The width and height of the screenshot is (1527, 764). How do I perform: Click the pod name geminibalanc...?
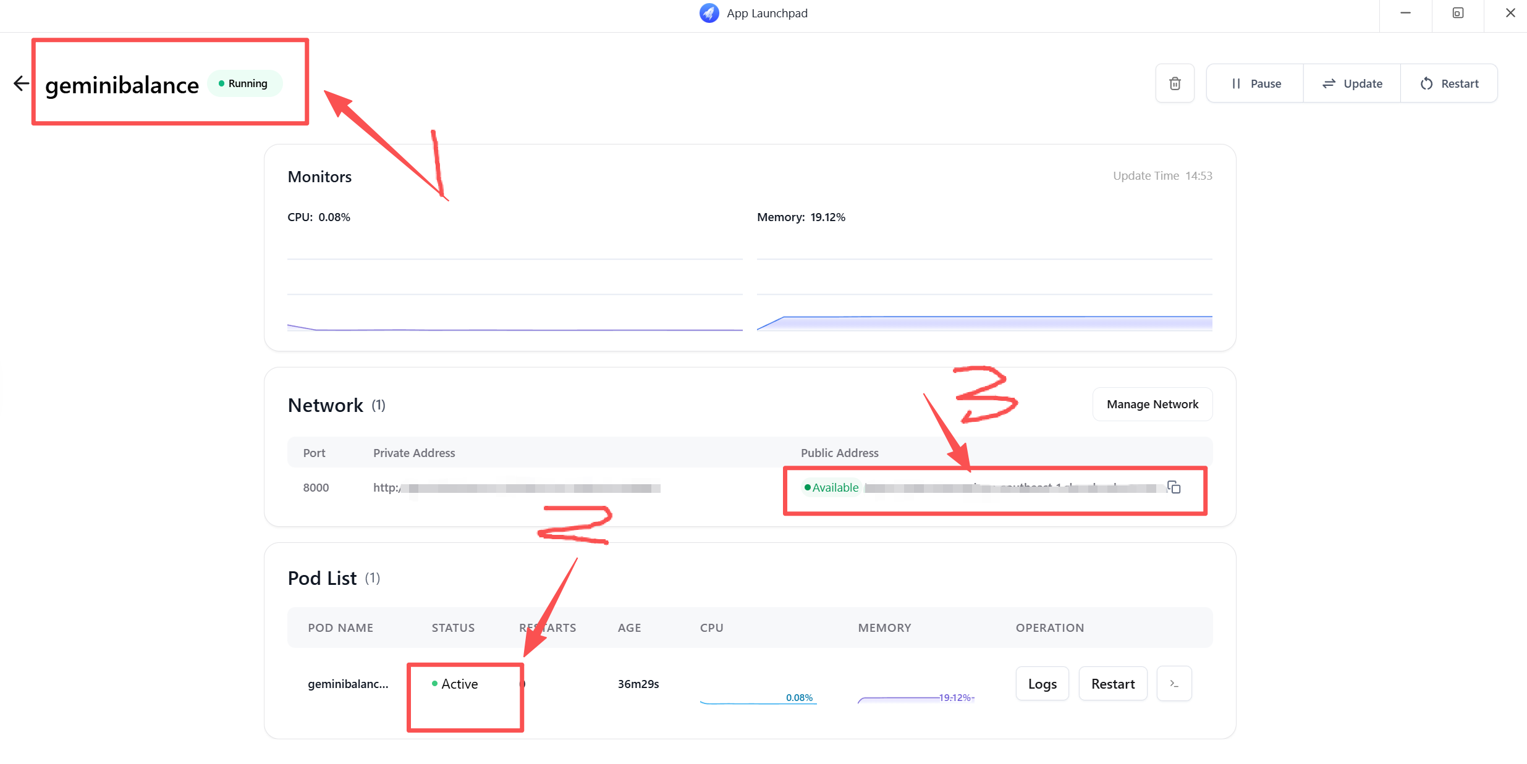[x=348, y=684]
